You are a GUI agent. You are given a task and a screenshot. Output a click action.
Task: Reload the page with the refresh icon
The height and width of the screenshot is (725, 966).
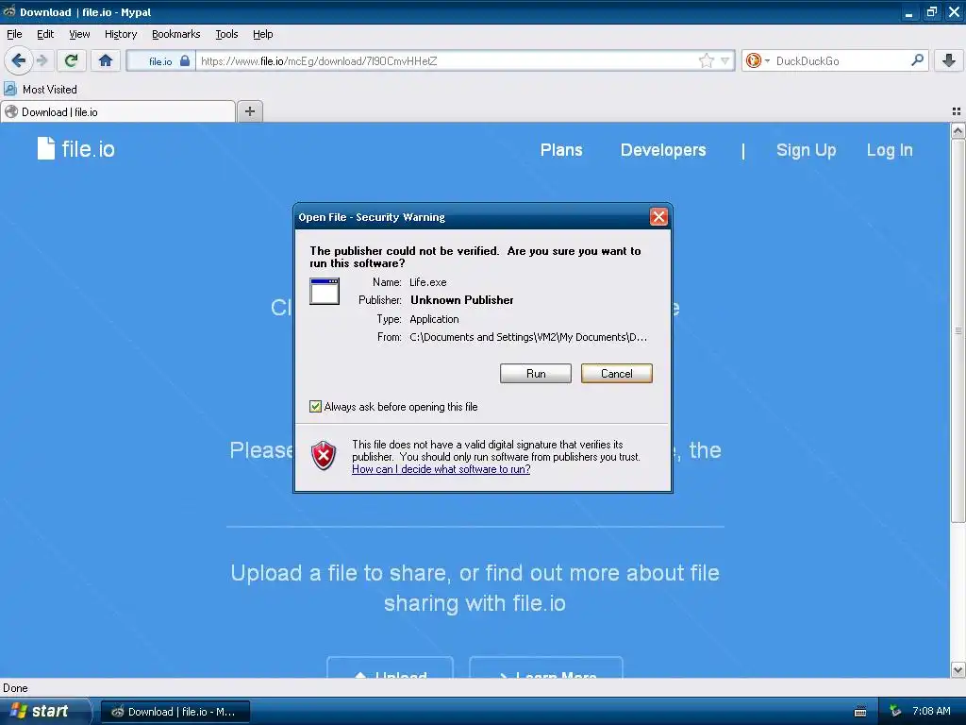[x=72, y=60]
